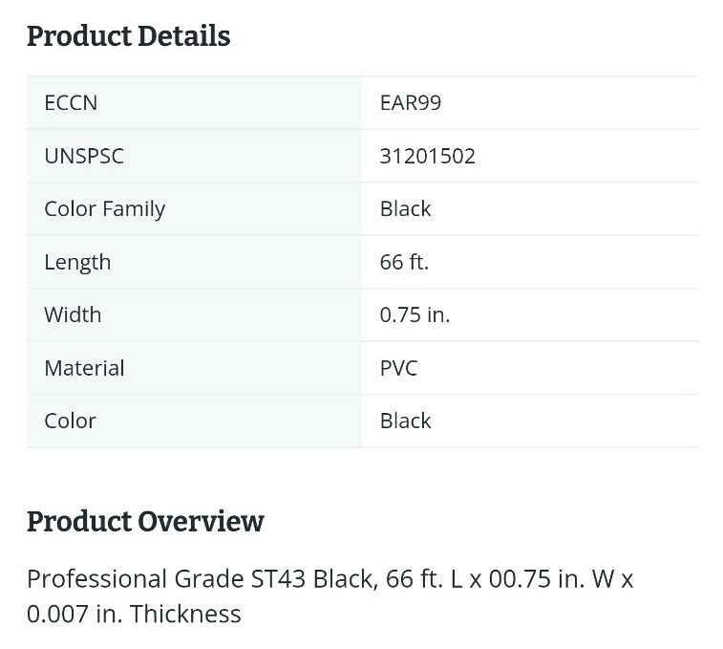Screen dimensions: 723x649
Task: Click the 66 ft. length value
Action: (404, 262)
